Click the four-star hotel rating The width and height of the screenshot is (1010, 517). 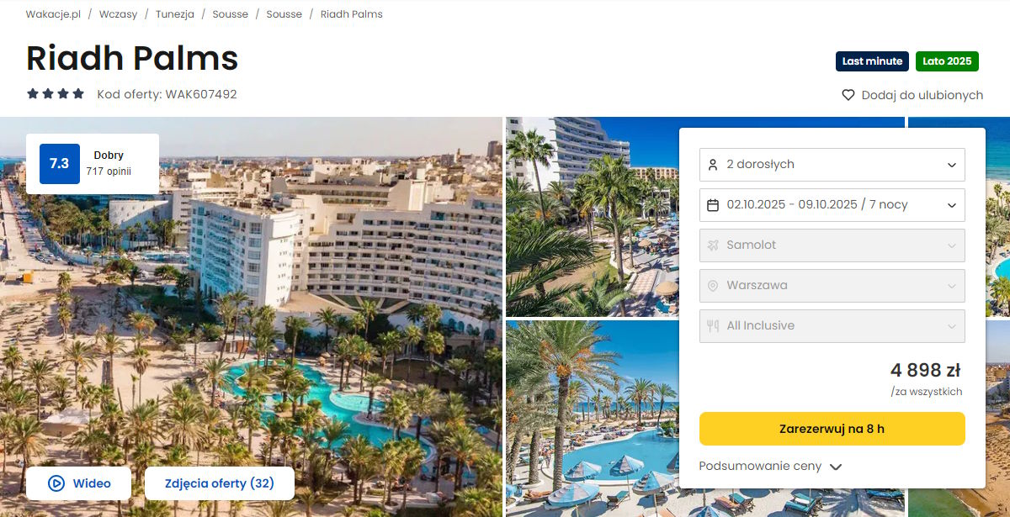pos(56,94)
